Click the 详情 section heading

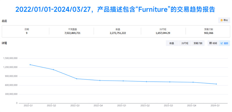4,43
